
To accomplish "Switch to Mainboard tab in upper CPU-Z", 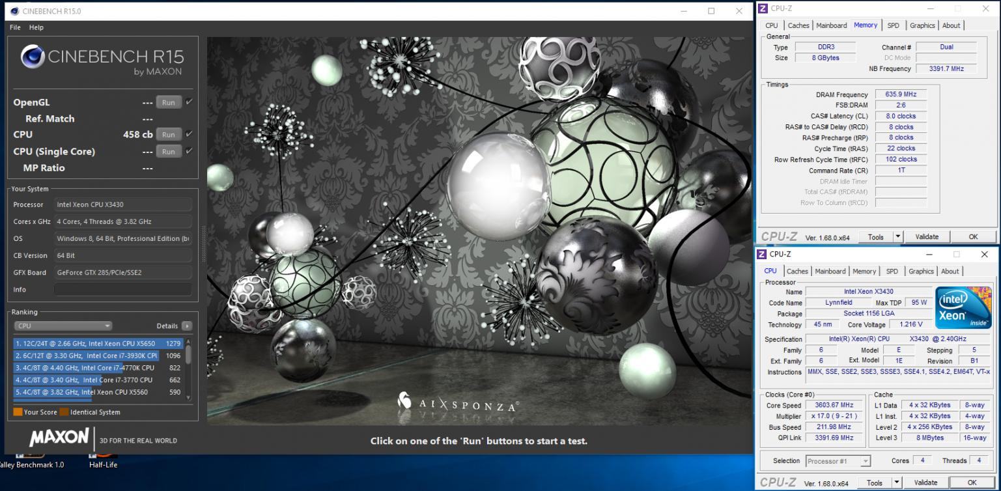I will [x=832, y=25].
